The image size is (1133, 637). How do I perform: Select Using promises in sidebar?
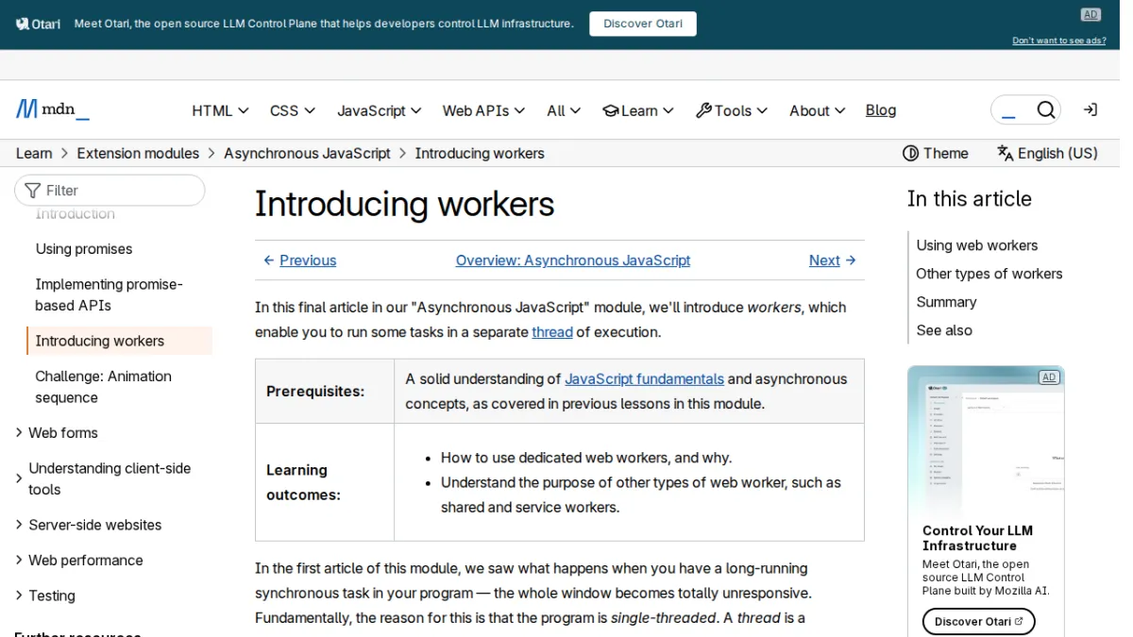coord(84,249)
